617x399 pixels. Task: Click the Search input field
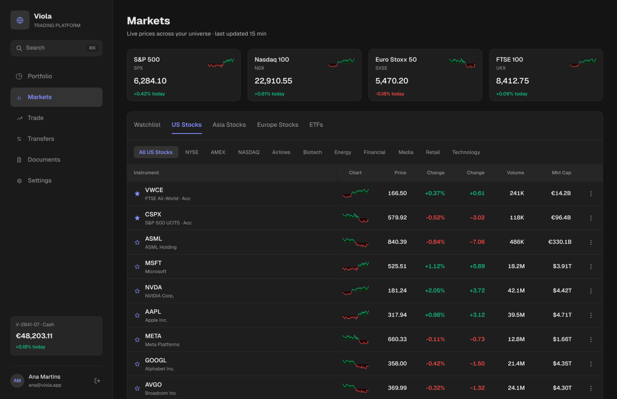tap(56, 48)
